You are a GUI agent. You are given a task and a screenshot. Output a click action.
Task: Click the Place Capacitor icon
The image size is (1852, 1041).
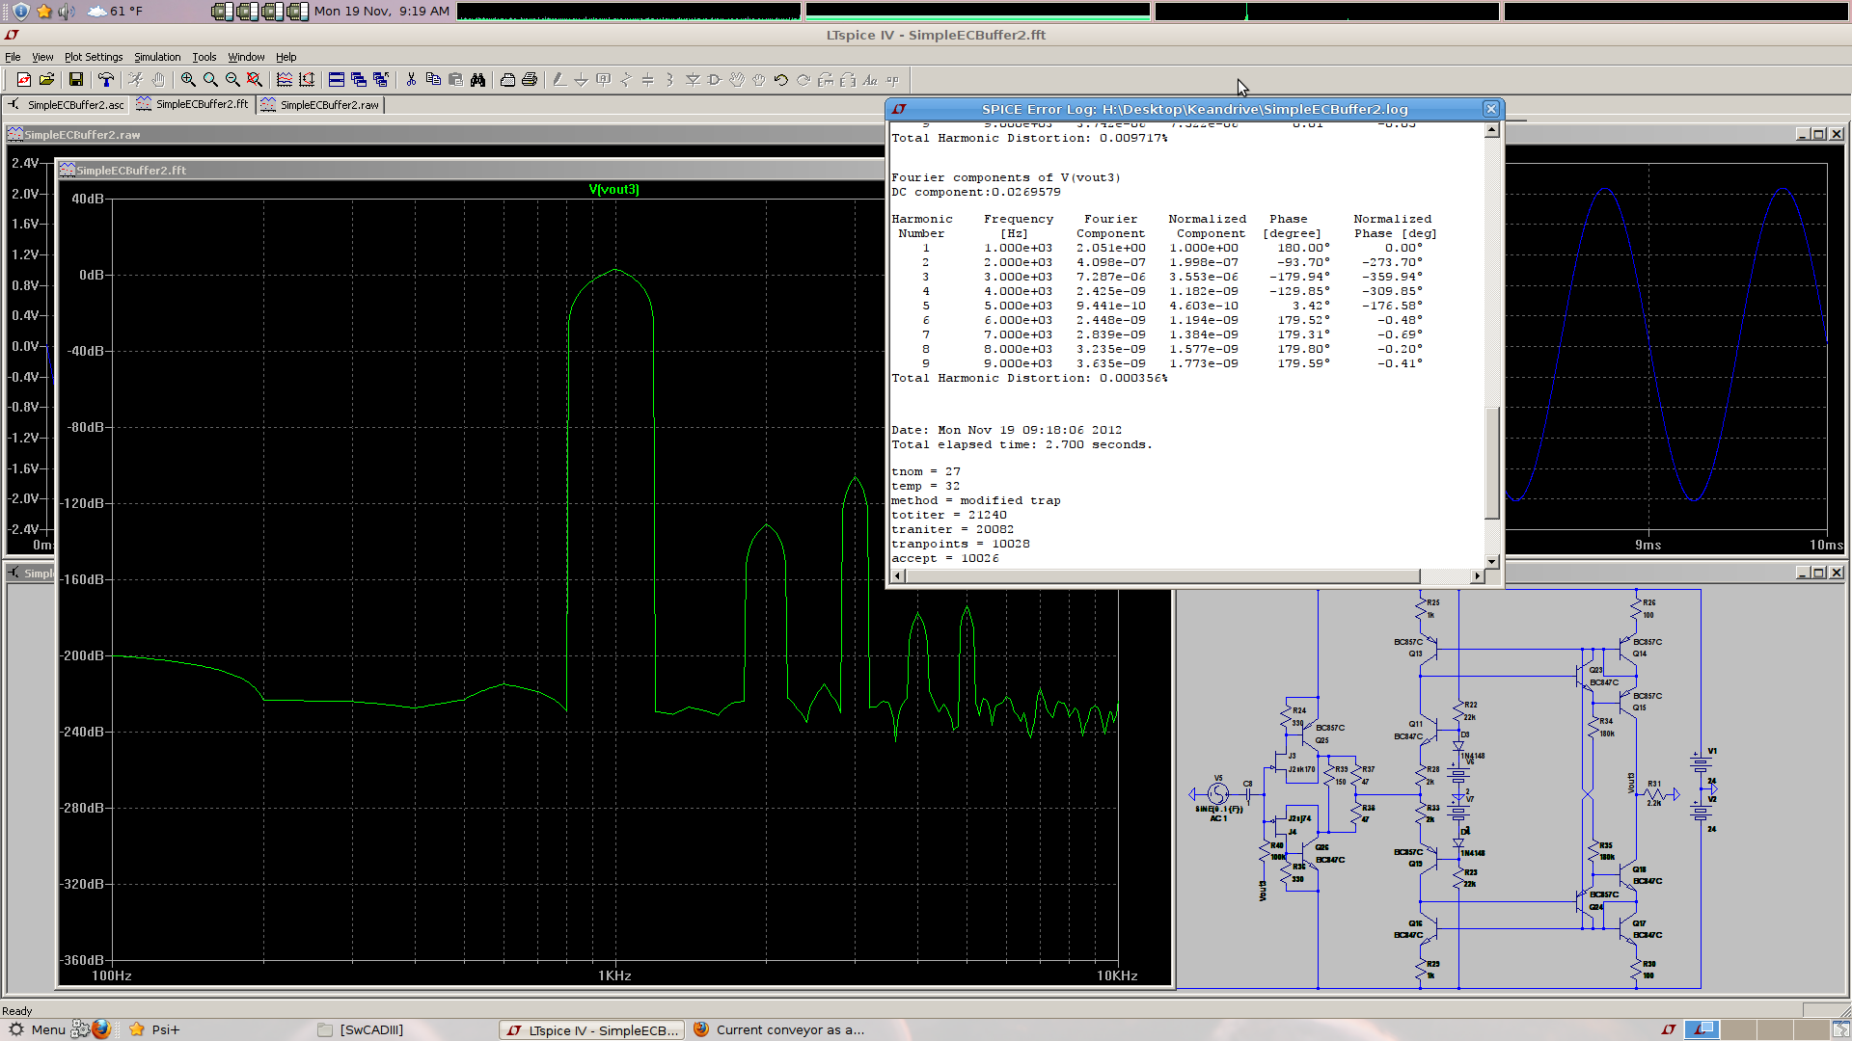pos(648,80)
